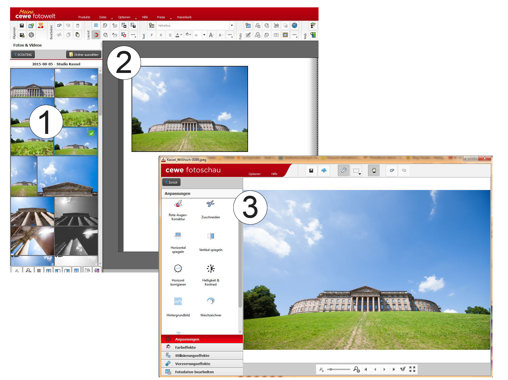508x380 pixels.
Task: Expand more Layout options (three dots)
Action: (x=133, y=35)
